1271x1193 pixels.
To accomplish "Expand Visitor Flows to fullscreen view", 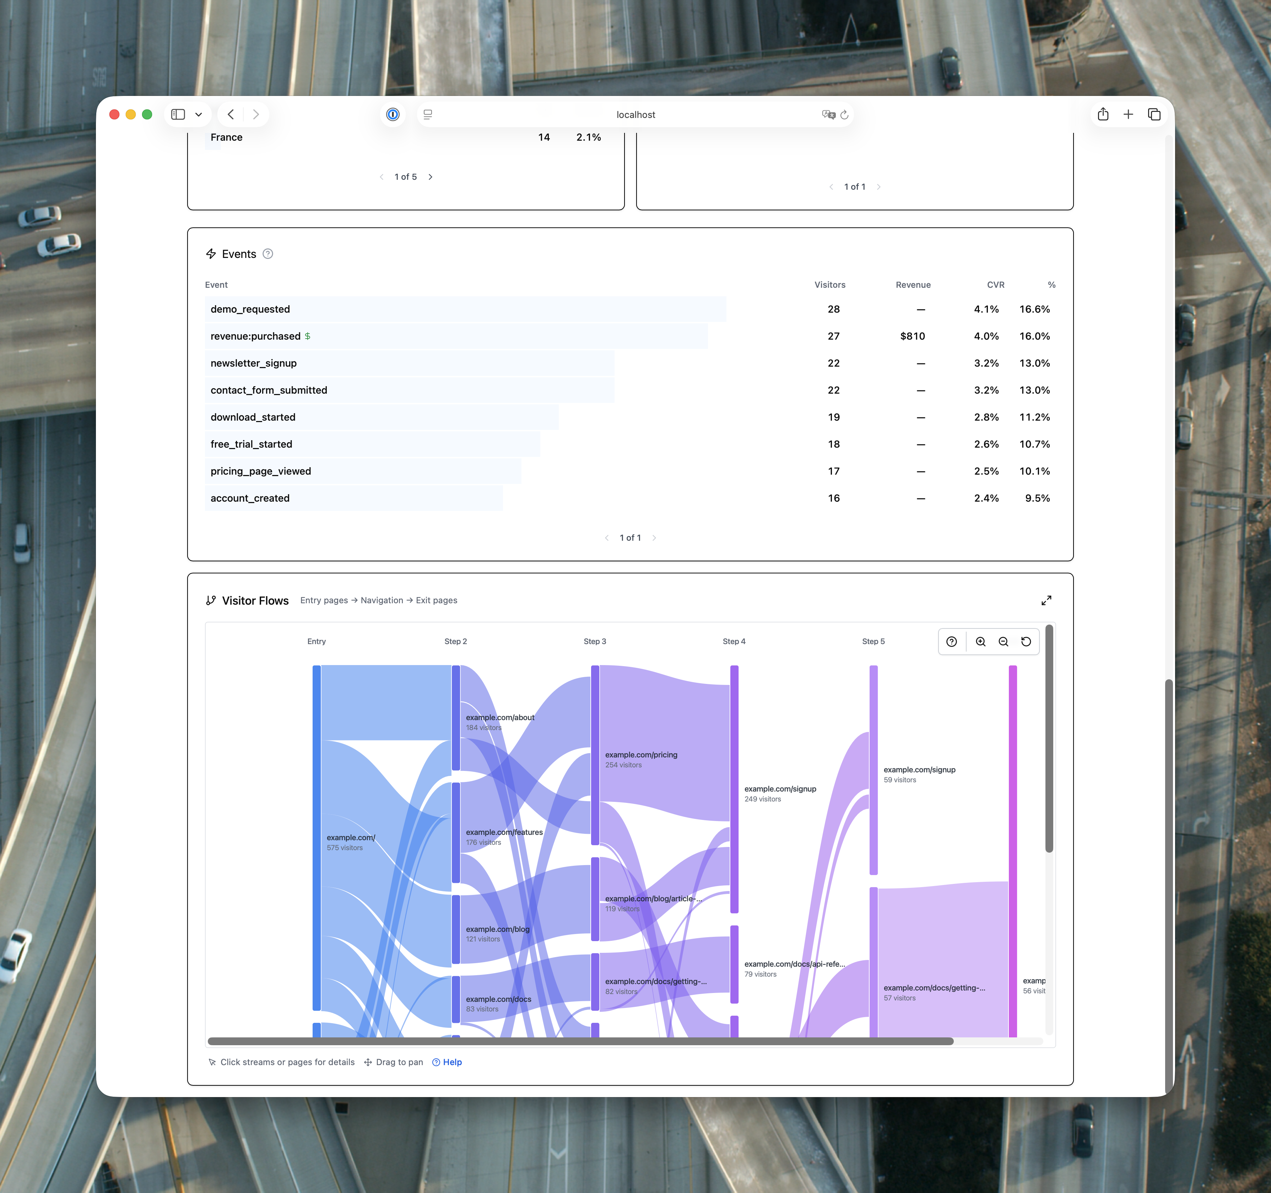I will (x=1046, y=600).
